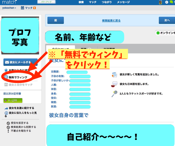
Task: Click the tennis racket sports icon
Action: tap(114, 94)
